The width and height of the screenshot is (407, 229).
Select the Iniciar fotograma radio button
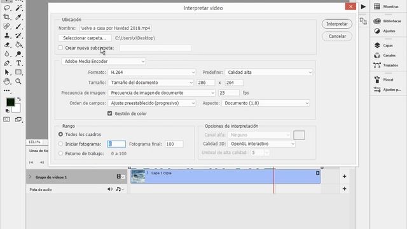(x=61, y=144)
